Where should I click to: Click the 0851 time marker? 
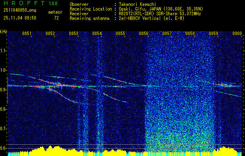27,34
